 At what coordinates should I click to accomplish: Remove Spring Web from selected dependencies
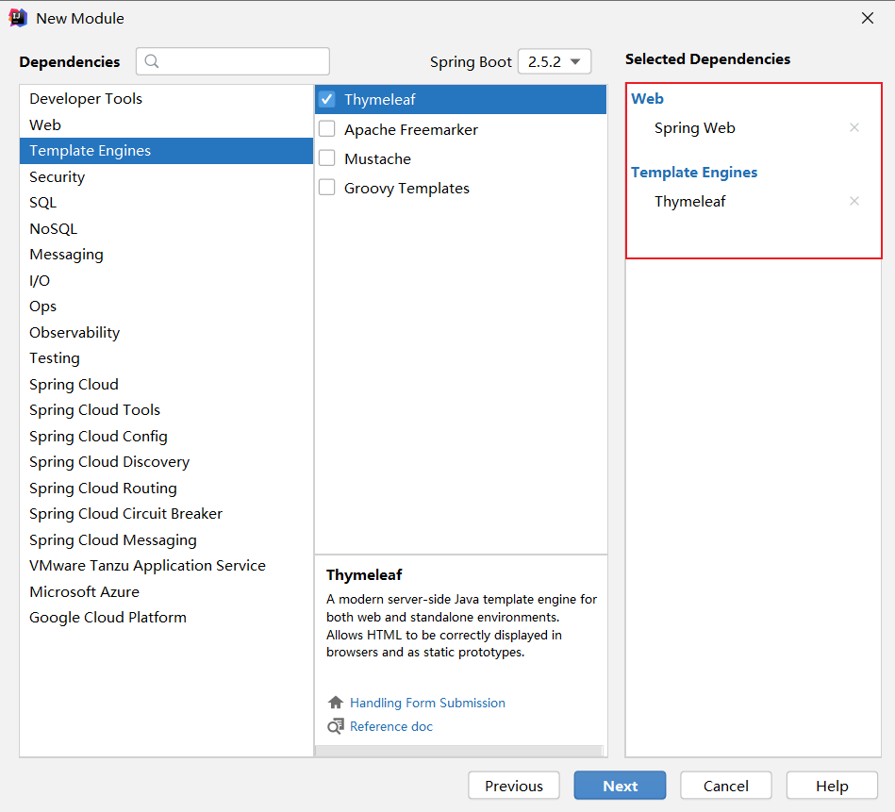coord(854,127)
